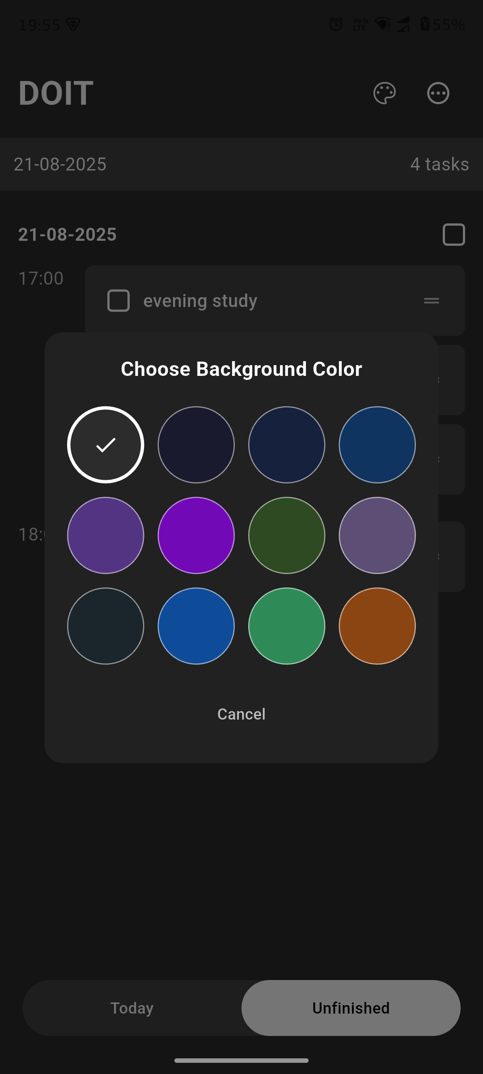Check the evening study task checkbox

pos(119,301)
